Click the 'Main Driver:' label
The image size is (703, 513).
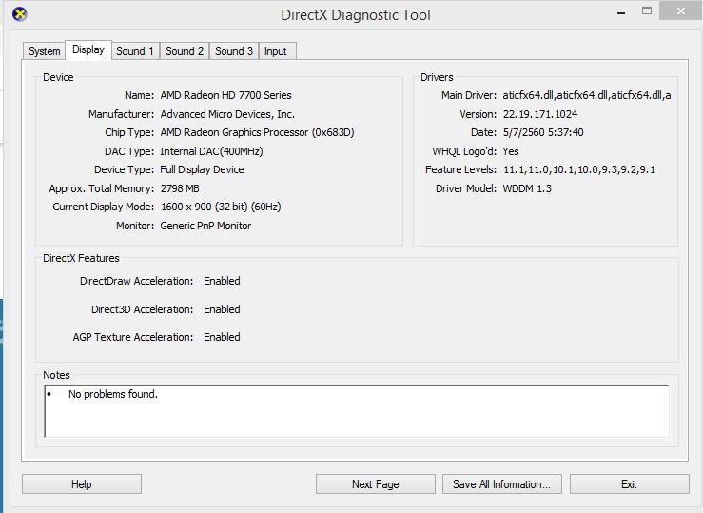coord(469,95)
